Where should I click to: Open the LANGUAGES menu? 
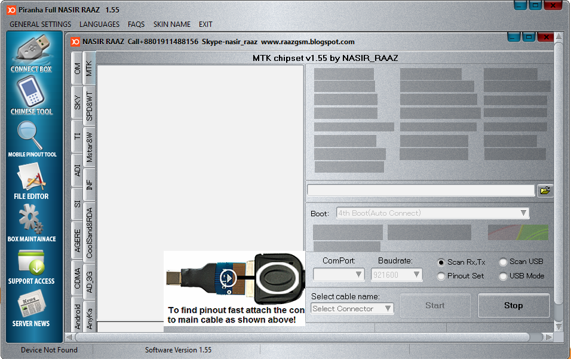[99, 24]
